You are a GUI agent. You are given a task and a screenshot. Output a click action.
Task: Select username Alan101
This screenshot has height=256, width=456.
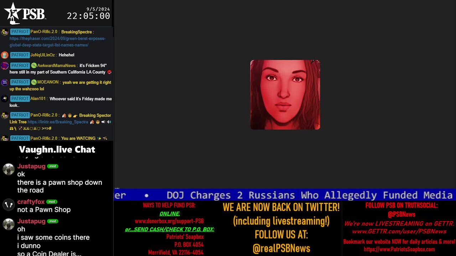coord(38,98)
